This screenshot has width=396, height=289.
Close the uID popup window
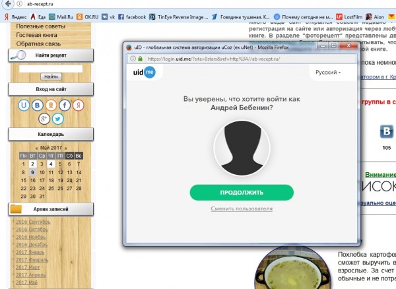tap(348, 46)
